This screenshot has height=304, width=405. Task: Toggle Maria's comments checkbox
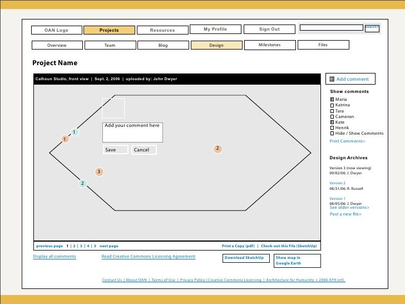point(332,100)
